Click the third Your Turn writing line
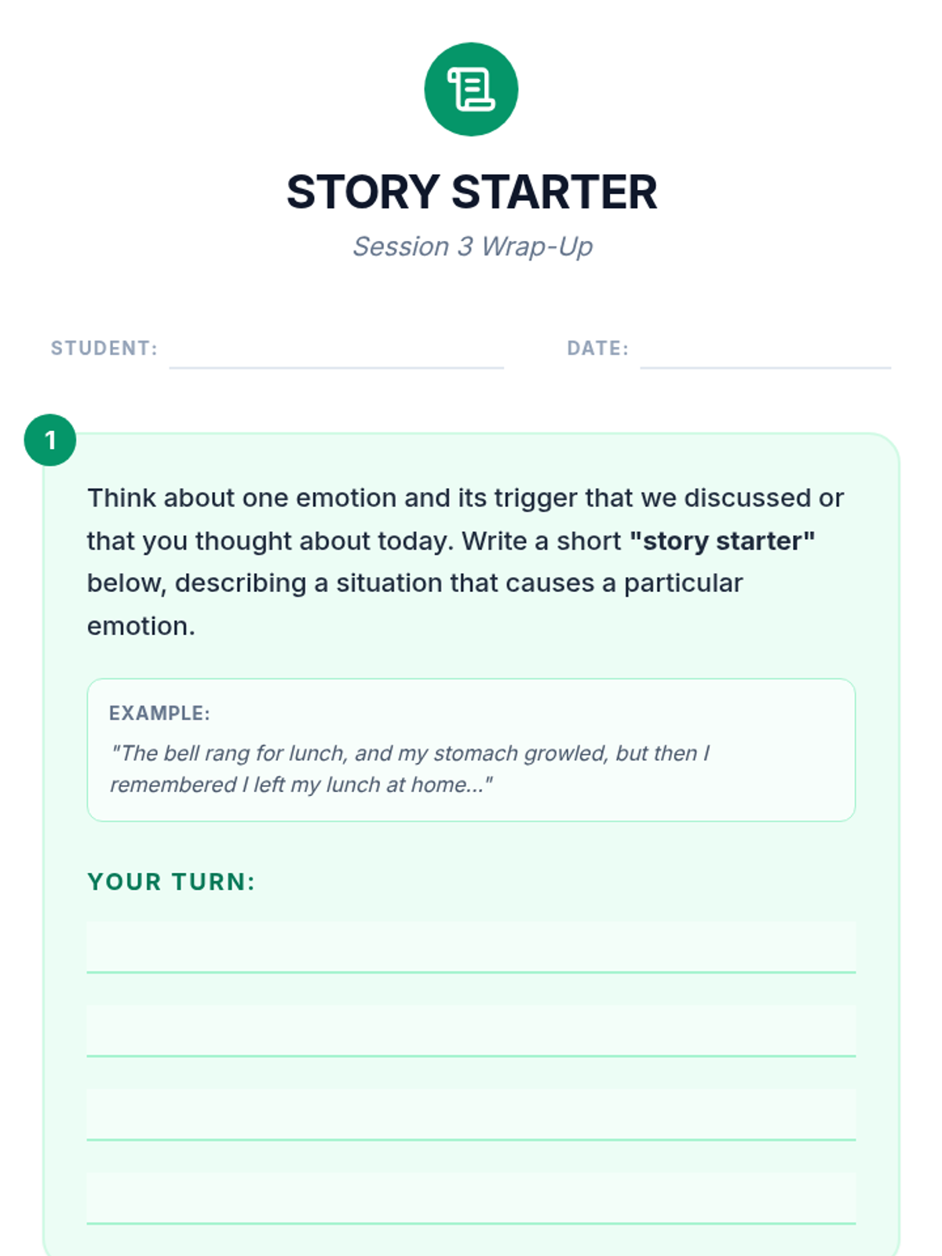This screenshot has width=942, height=1256. [471, 1115]
